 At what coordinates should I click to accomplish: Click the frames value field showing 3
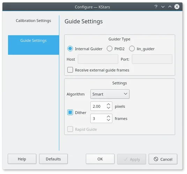tap(98, 118)
